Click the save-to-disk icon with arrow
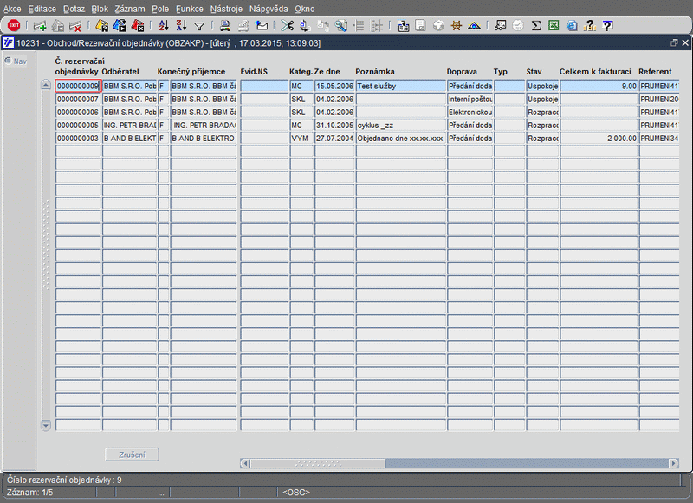Screen dimensions: 693x503 pyautogui.click(x=403, y=26)
